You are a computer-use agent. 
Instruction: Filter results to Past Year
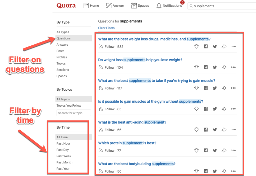coord(63,169)
